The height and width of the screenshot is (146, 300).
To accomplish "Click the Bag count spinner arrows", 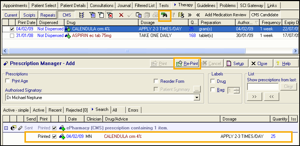I will point(237,90).
